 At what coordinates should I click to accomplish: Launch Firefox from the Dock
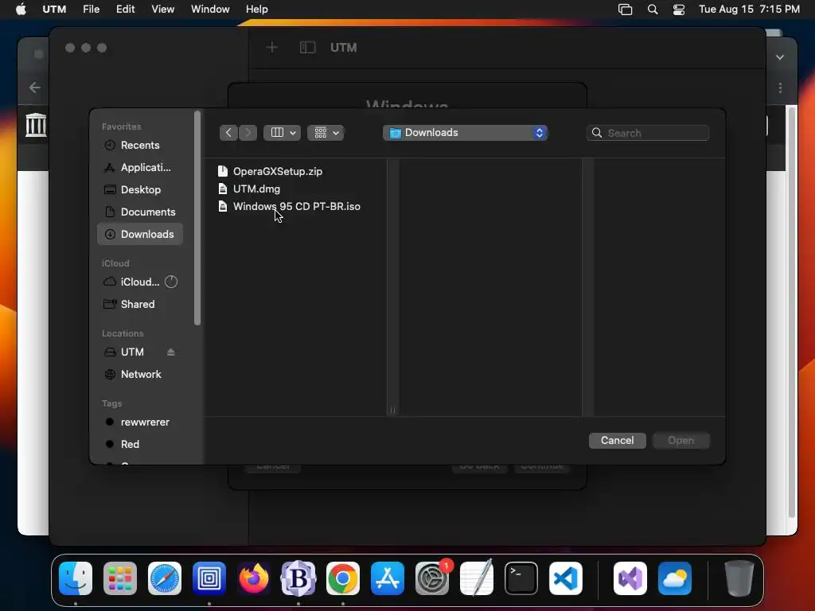(x=254, y=578)
